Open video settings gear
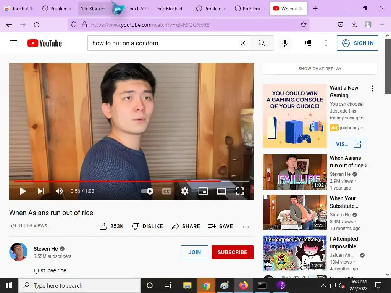Screen dimensions: 391x293 pyautogui.click(x=185, y=191)
